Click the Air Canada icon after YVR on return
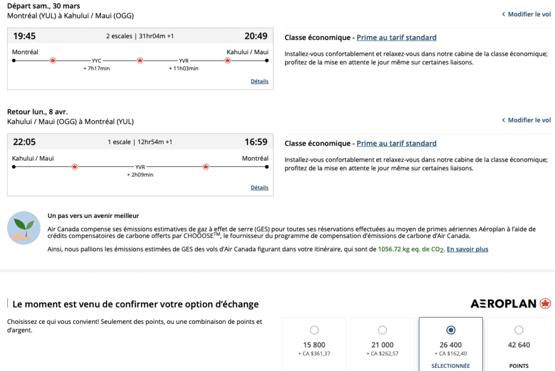The height and width of the screenshot is (371, 555). pyautogui.click(x=205, y=167)
